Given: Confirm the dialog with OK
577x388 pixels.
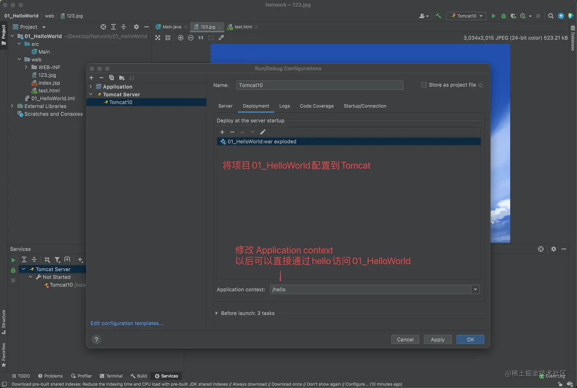Looking at the screenshot, I should 471,340.
